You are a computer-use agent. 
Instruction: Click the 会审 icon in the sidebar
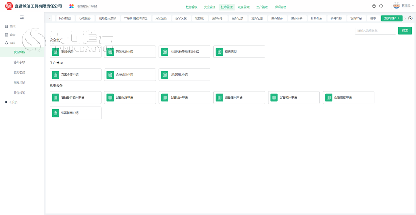point(7,35)
